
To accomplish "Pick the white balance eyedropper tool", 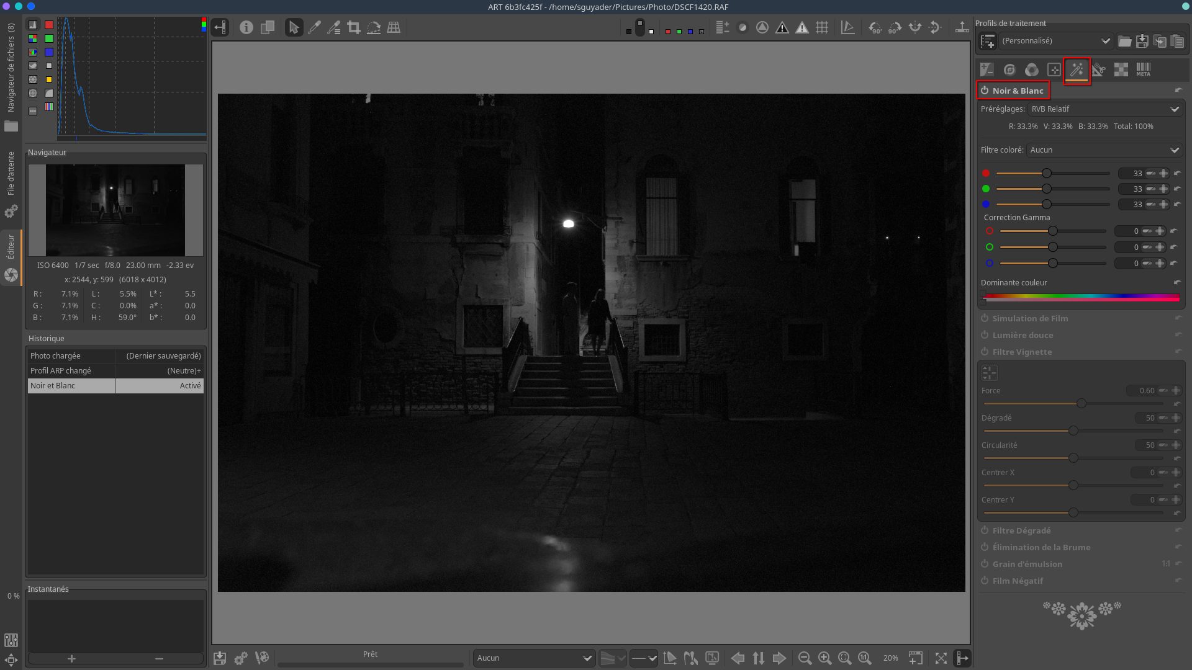I will (314, 28).
